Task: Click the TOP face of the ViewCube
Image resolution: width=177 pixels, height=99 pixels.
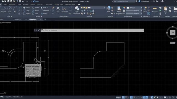Action: point(173,32)
